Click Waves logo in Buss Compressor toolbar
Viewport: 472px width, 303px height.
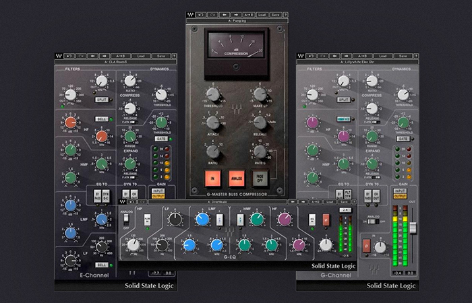click(190, 15)
